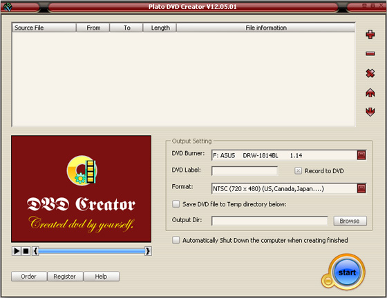Click the Output Dir input field
The image size is (387, 298).
(x=270, y=221)
